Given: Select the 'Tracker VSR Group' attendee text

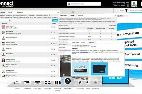Looking at the screenshot, I should coord(11,45).
